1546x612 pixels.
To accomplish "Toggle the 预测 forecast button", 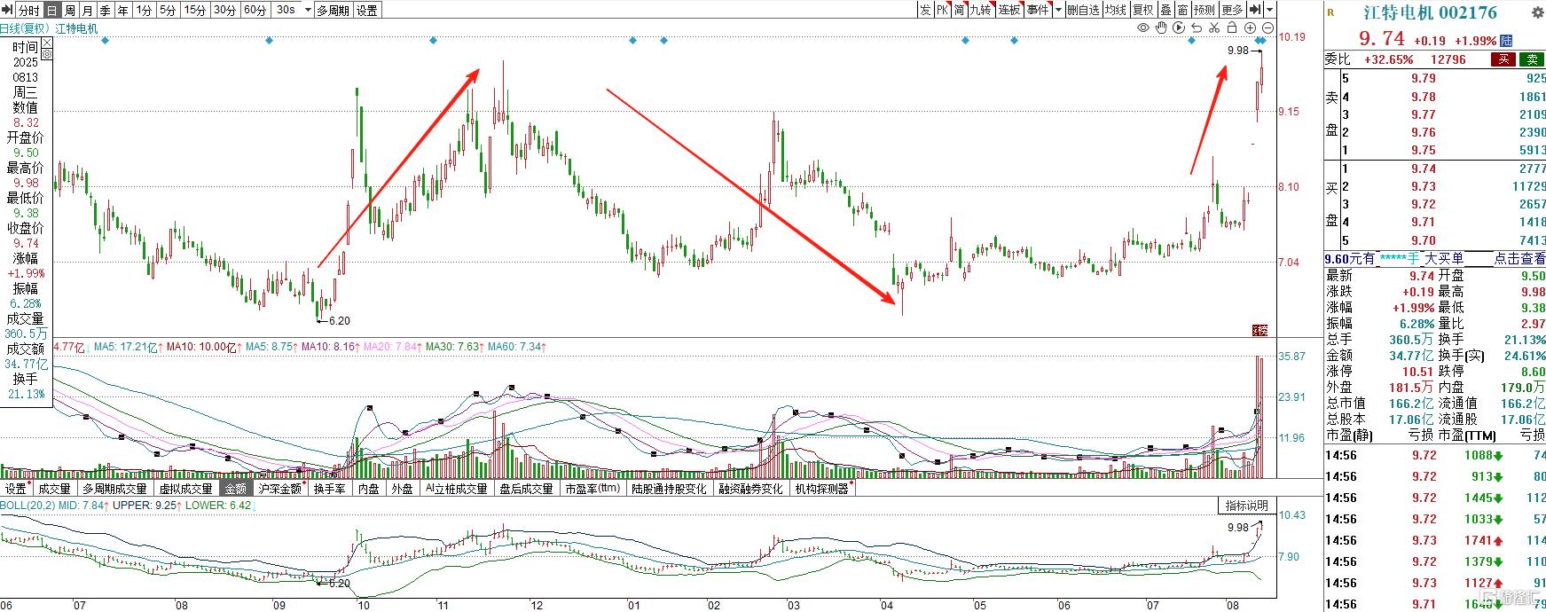I will [1205, 10].
